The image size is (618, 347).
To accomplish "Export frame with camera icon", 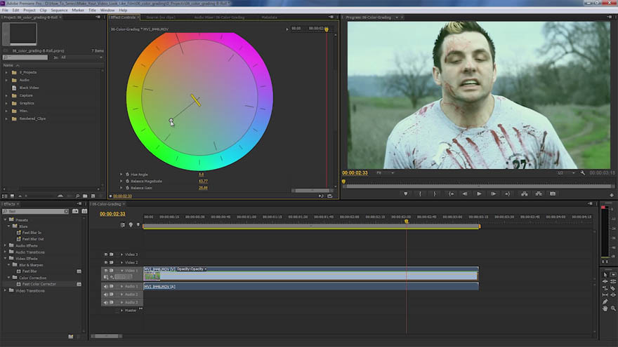I will click(553, 193).
